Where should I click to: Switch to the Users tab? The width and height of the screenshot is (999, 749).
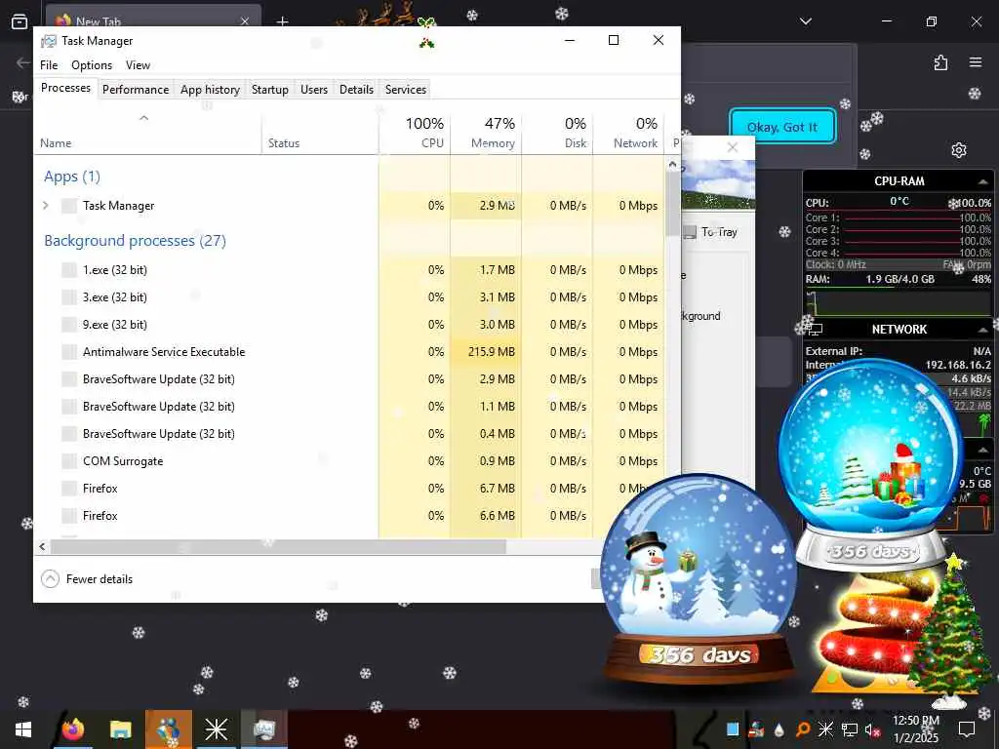tap(314, 90)
